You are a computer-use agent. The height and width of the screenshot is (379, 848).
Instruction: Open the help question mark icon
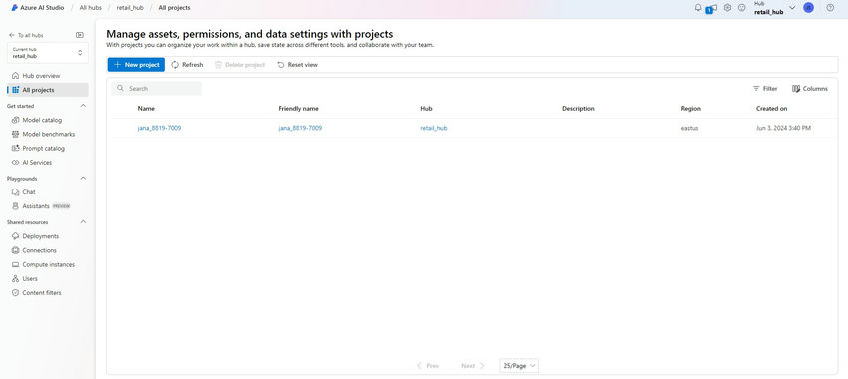(x=830, y=8)
